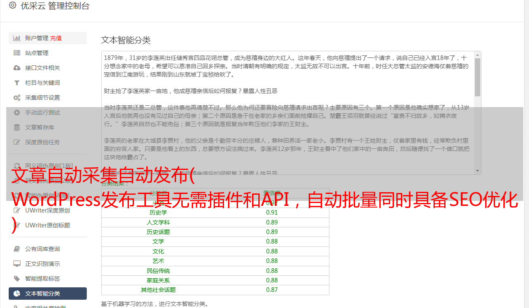
Task: Select the 历史学 category cell
Action: [x=158, y=212]
